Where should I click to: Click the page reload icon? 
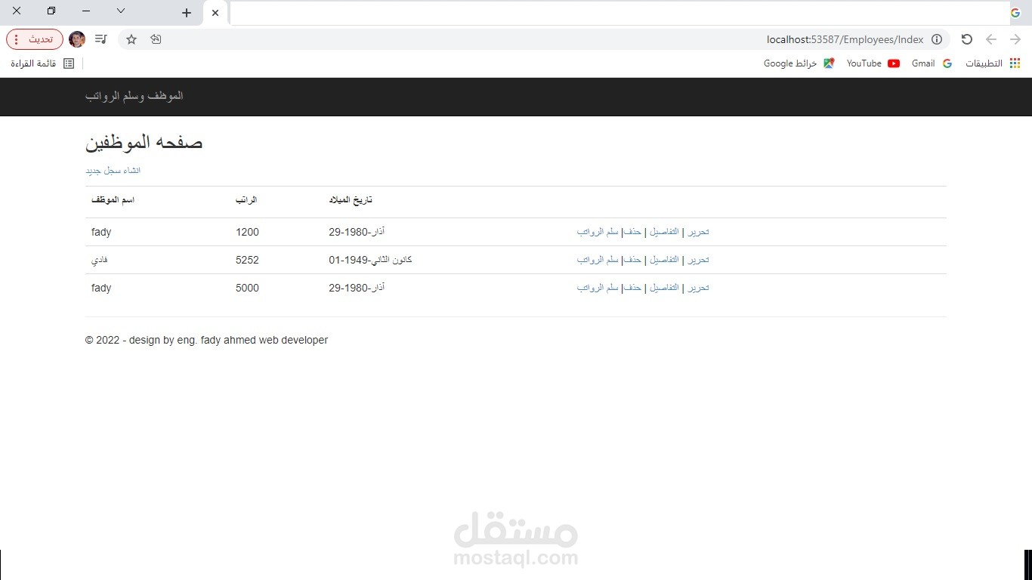click(x=967, y=39)
